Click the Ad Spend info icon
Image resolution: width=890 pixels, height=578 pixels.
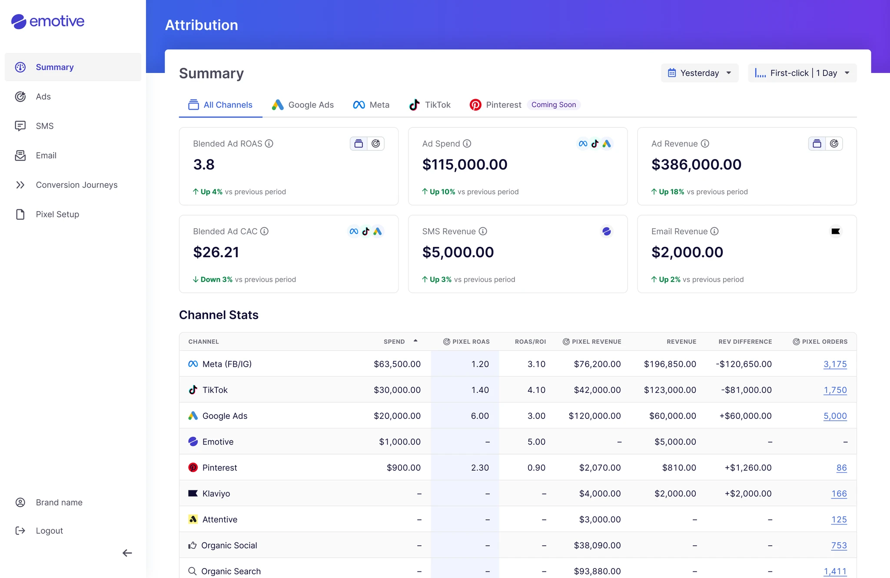[467, 144]
